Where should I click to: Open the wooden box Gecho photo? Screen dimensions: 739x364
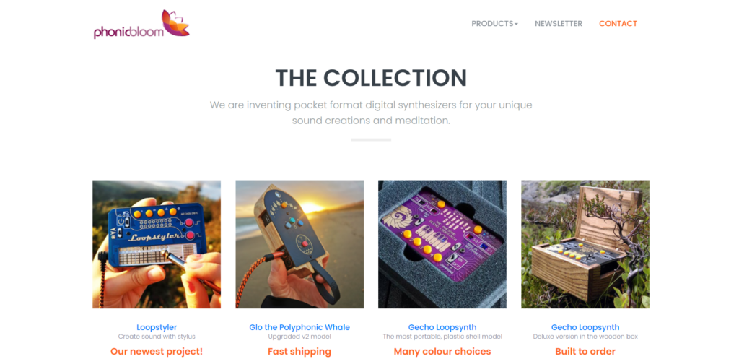point(585,244)
